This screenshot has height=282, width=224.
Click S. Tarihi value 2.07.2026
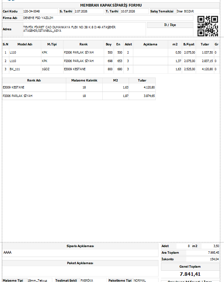(x=81, y=11)
